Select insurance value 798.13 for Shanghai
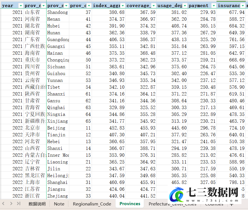 pyautogui.click(x=231, y=182)
